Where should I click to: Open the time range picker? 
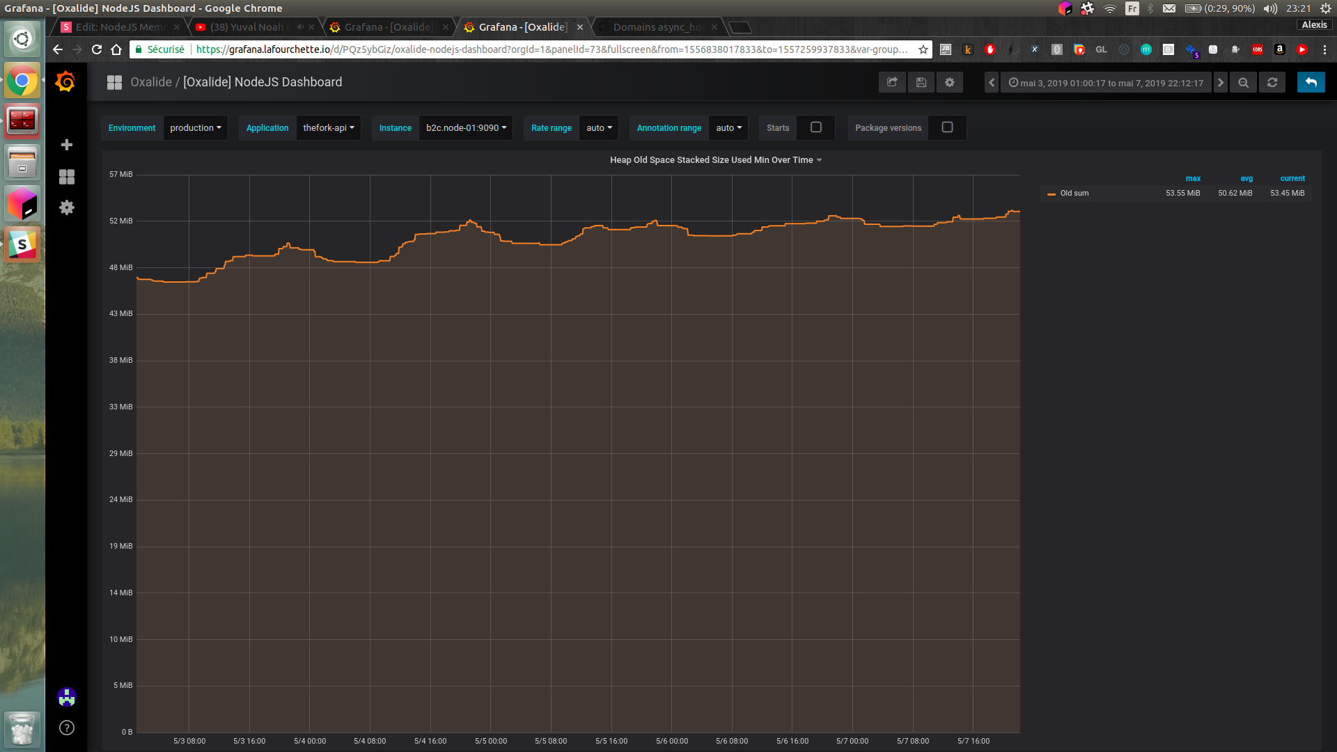[x=1106, y=83]
